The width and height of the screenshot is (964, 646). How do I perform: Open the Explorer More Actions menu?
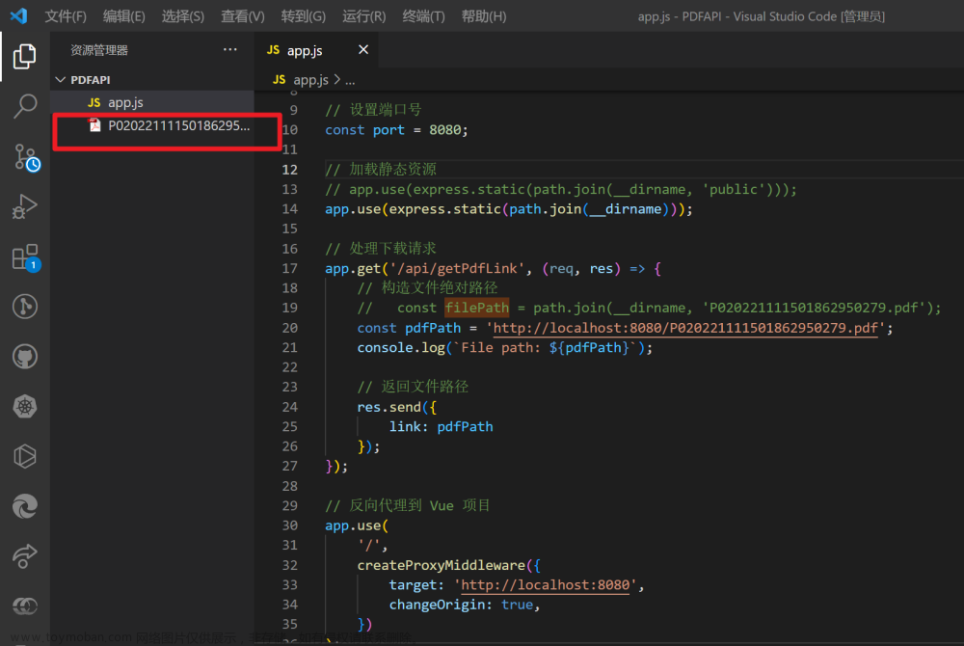click(x=229, y=49)
